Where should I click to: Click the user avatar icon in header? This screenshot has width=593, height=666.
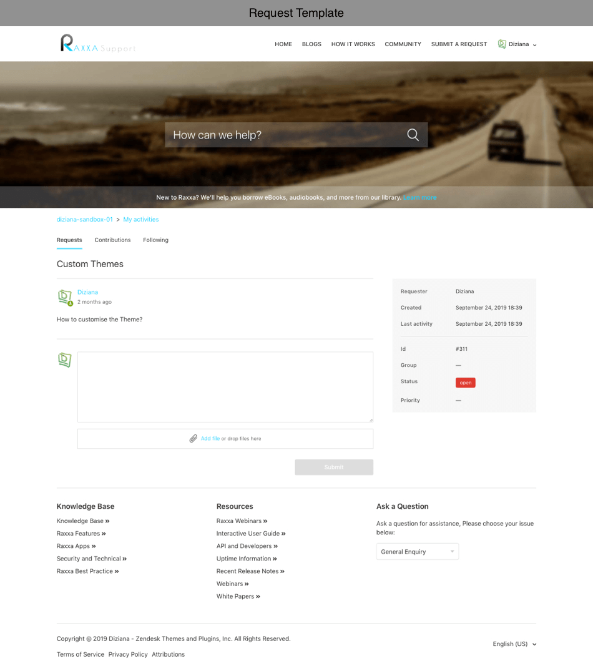point(502,44)
